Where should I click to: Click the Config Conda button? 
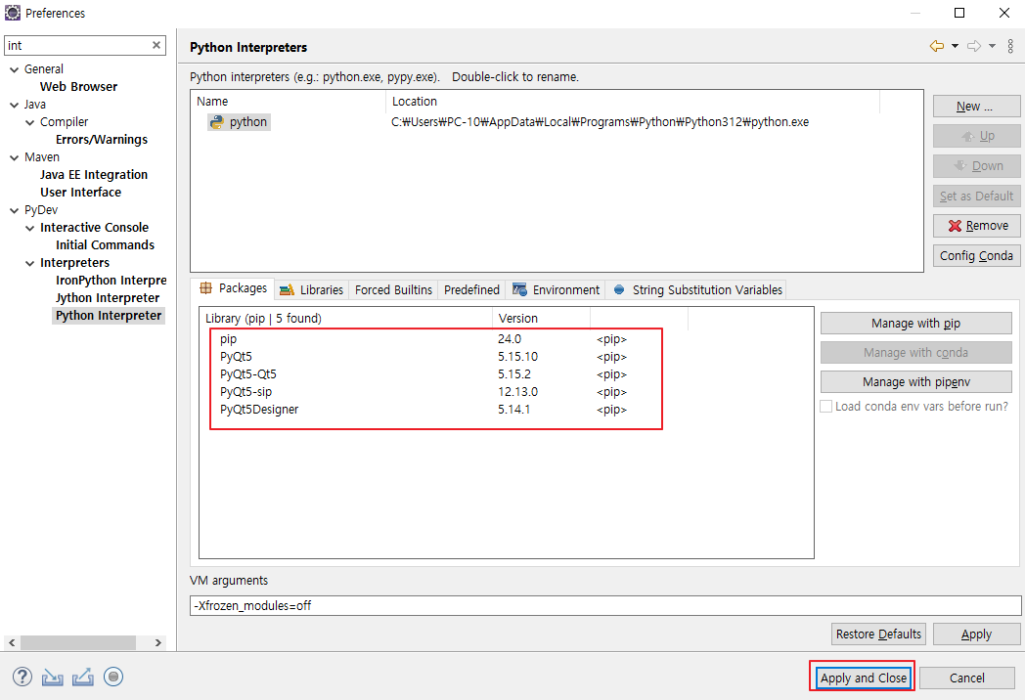point(977,255)
